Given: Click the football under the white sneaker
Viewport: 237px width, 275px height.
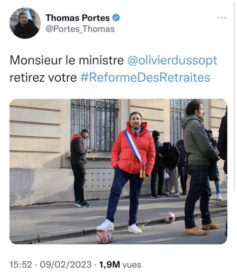Looking at the screenshot, I should [104, 237].
